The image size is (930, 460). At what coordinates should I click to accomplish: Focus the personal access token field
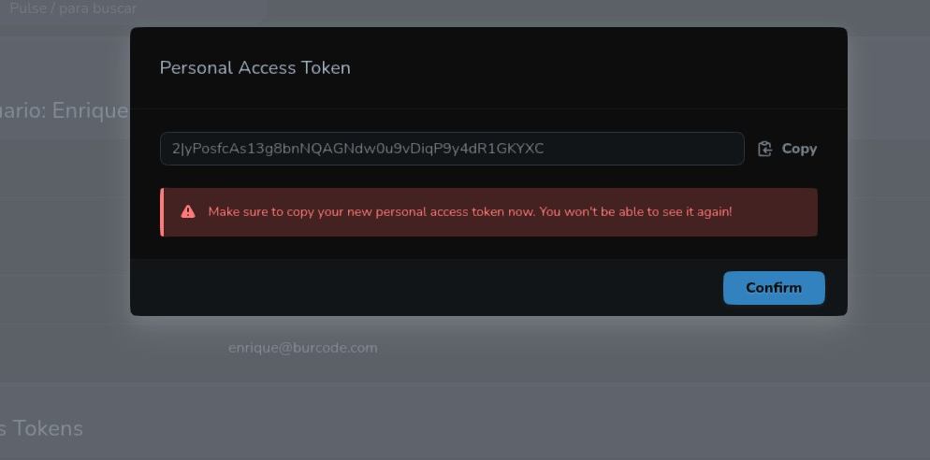tap(452, 149)
